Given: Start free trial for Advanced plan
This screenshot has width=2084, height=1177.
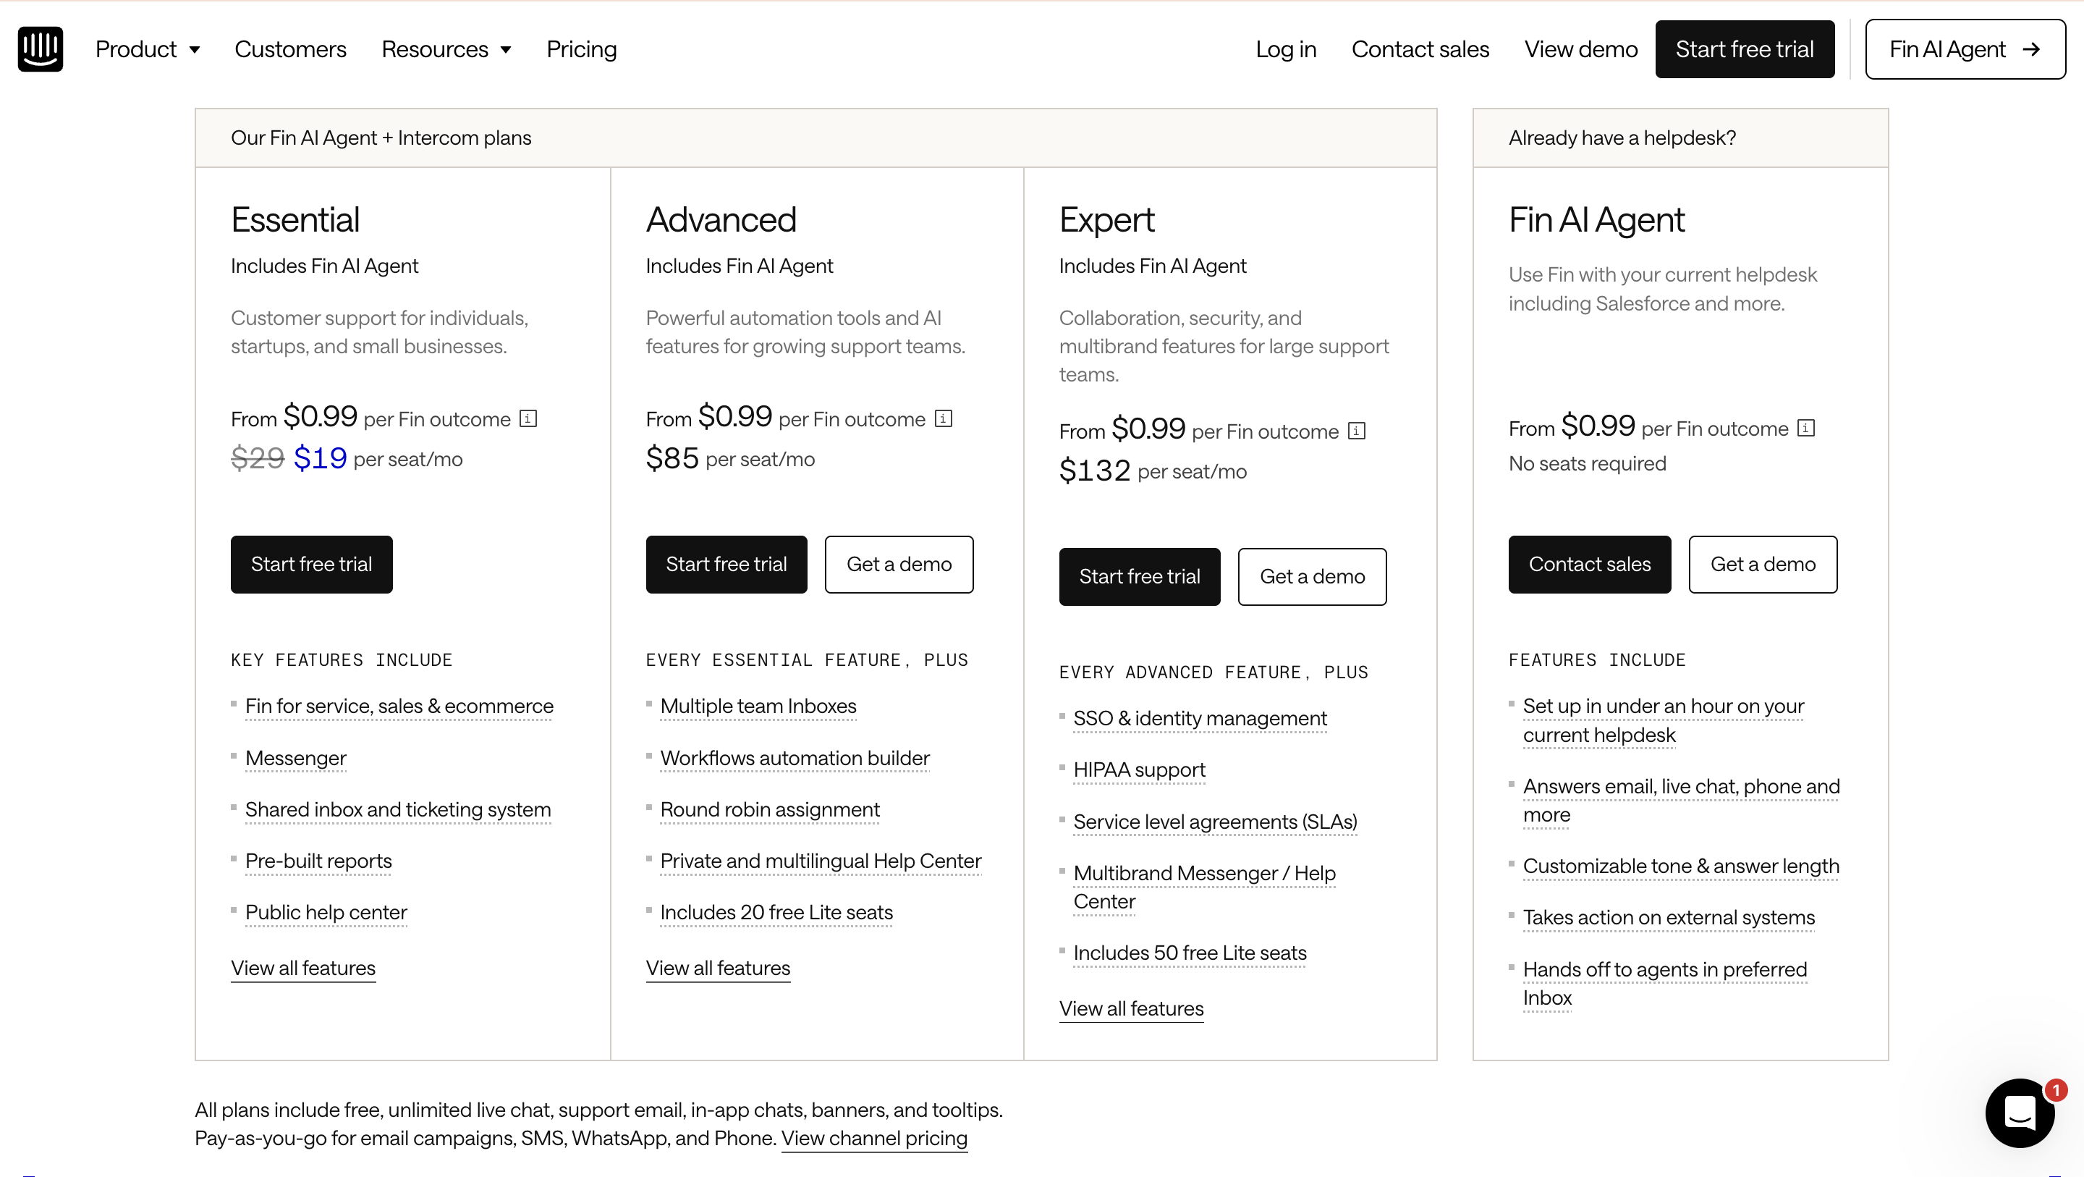Looking at the screenshot, I should pyautogui.click(x=727, y=564).
